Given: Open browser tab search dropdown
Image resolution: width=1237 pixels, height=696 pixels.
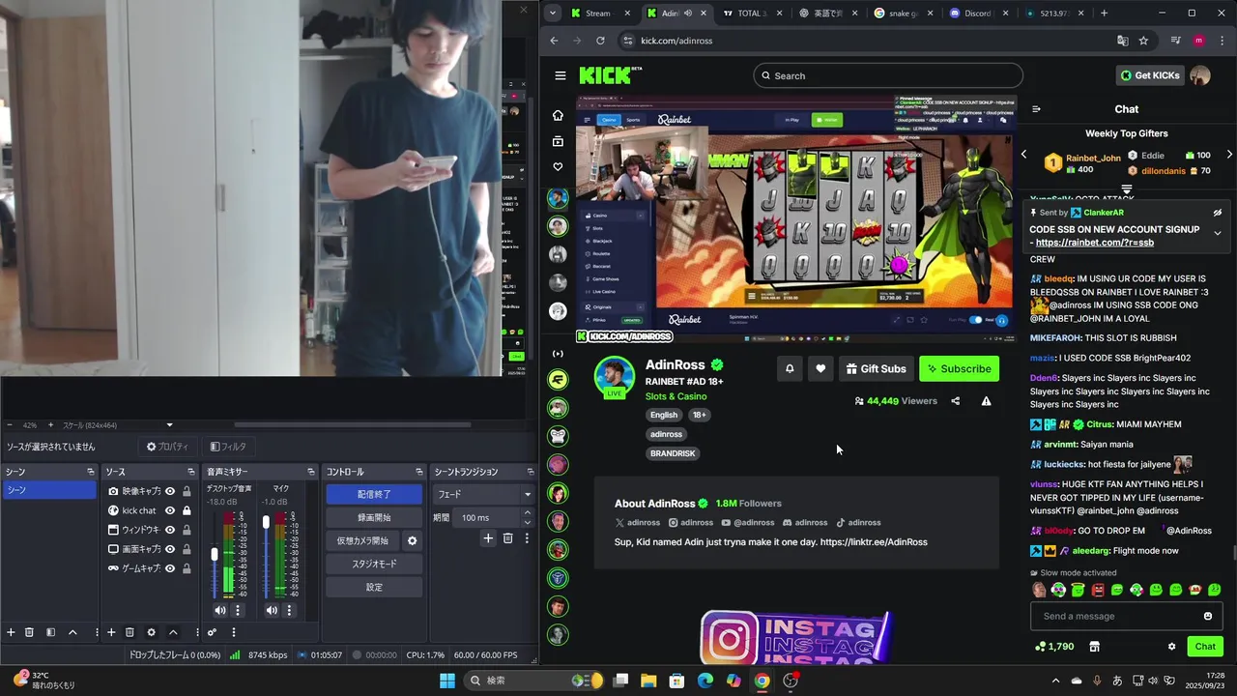Looking at the screenshot, I should pyautogui.click(x=552, y=14).
